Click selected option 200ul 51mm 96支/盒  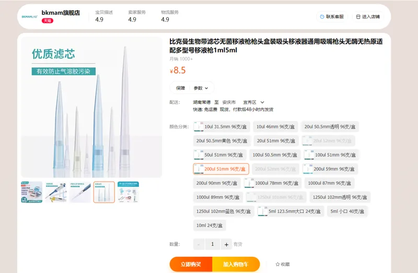pos(221,169)
